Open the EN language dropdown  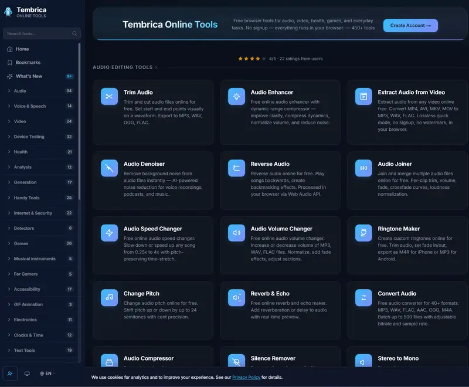pyautogui.click(x=47, y=374)
